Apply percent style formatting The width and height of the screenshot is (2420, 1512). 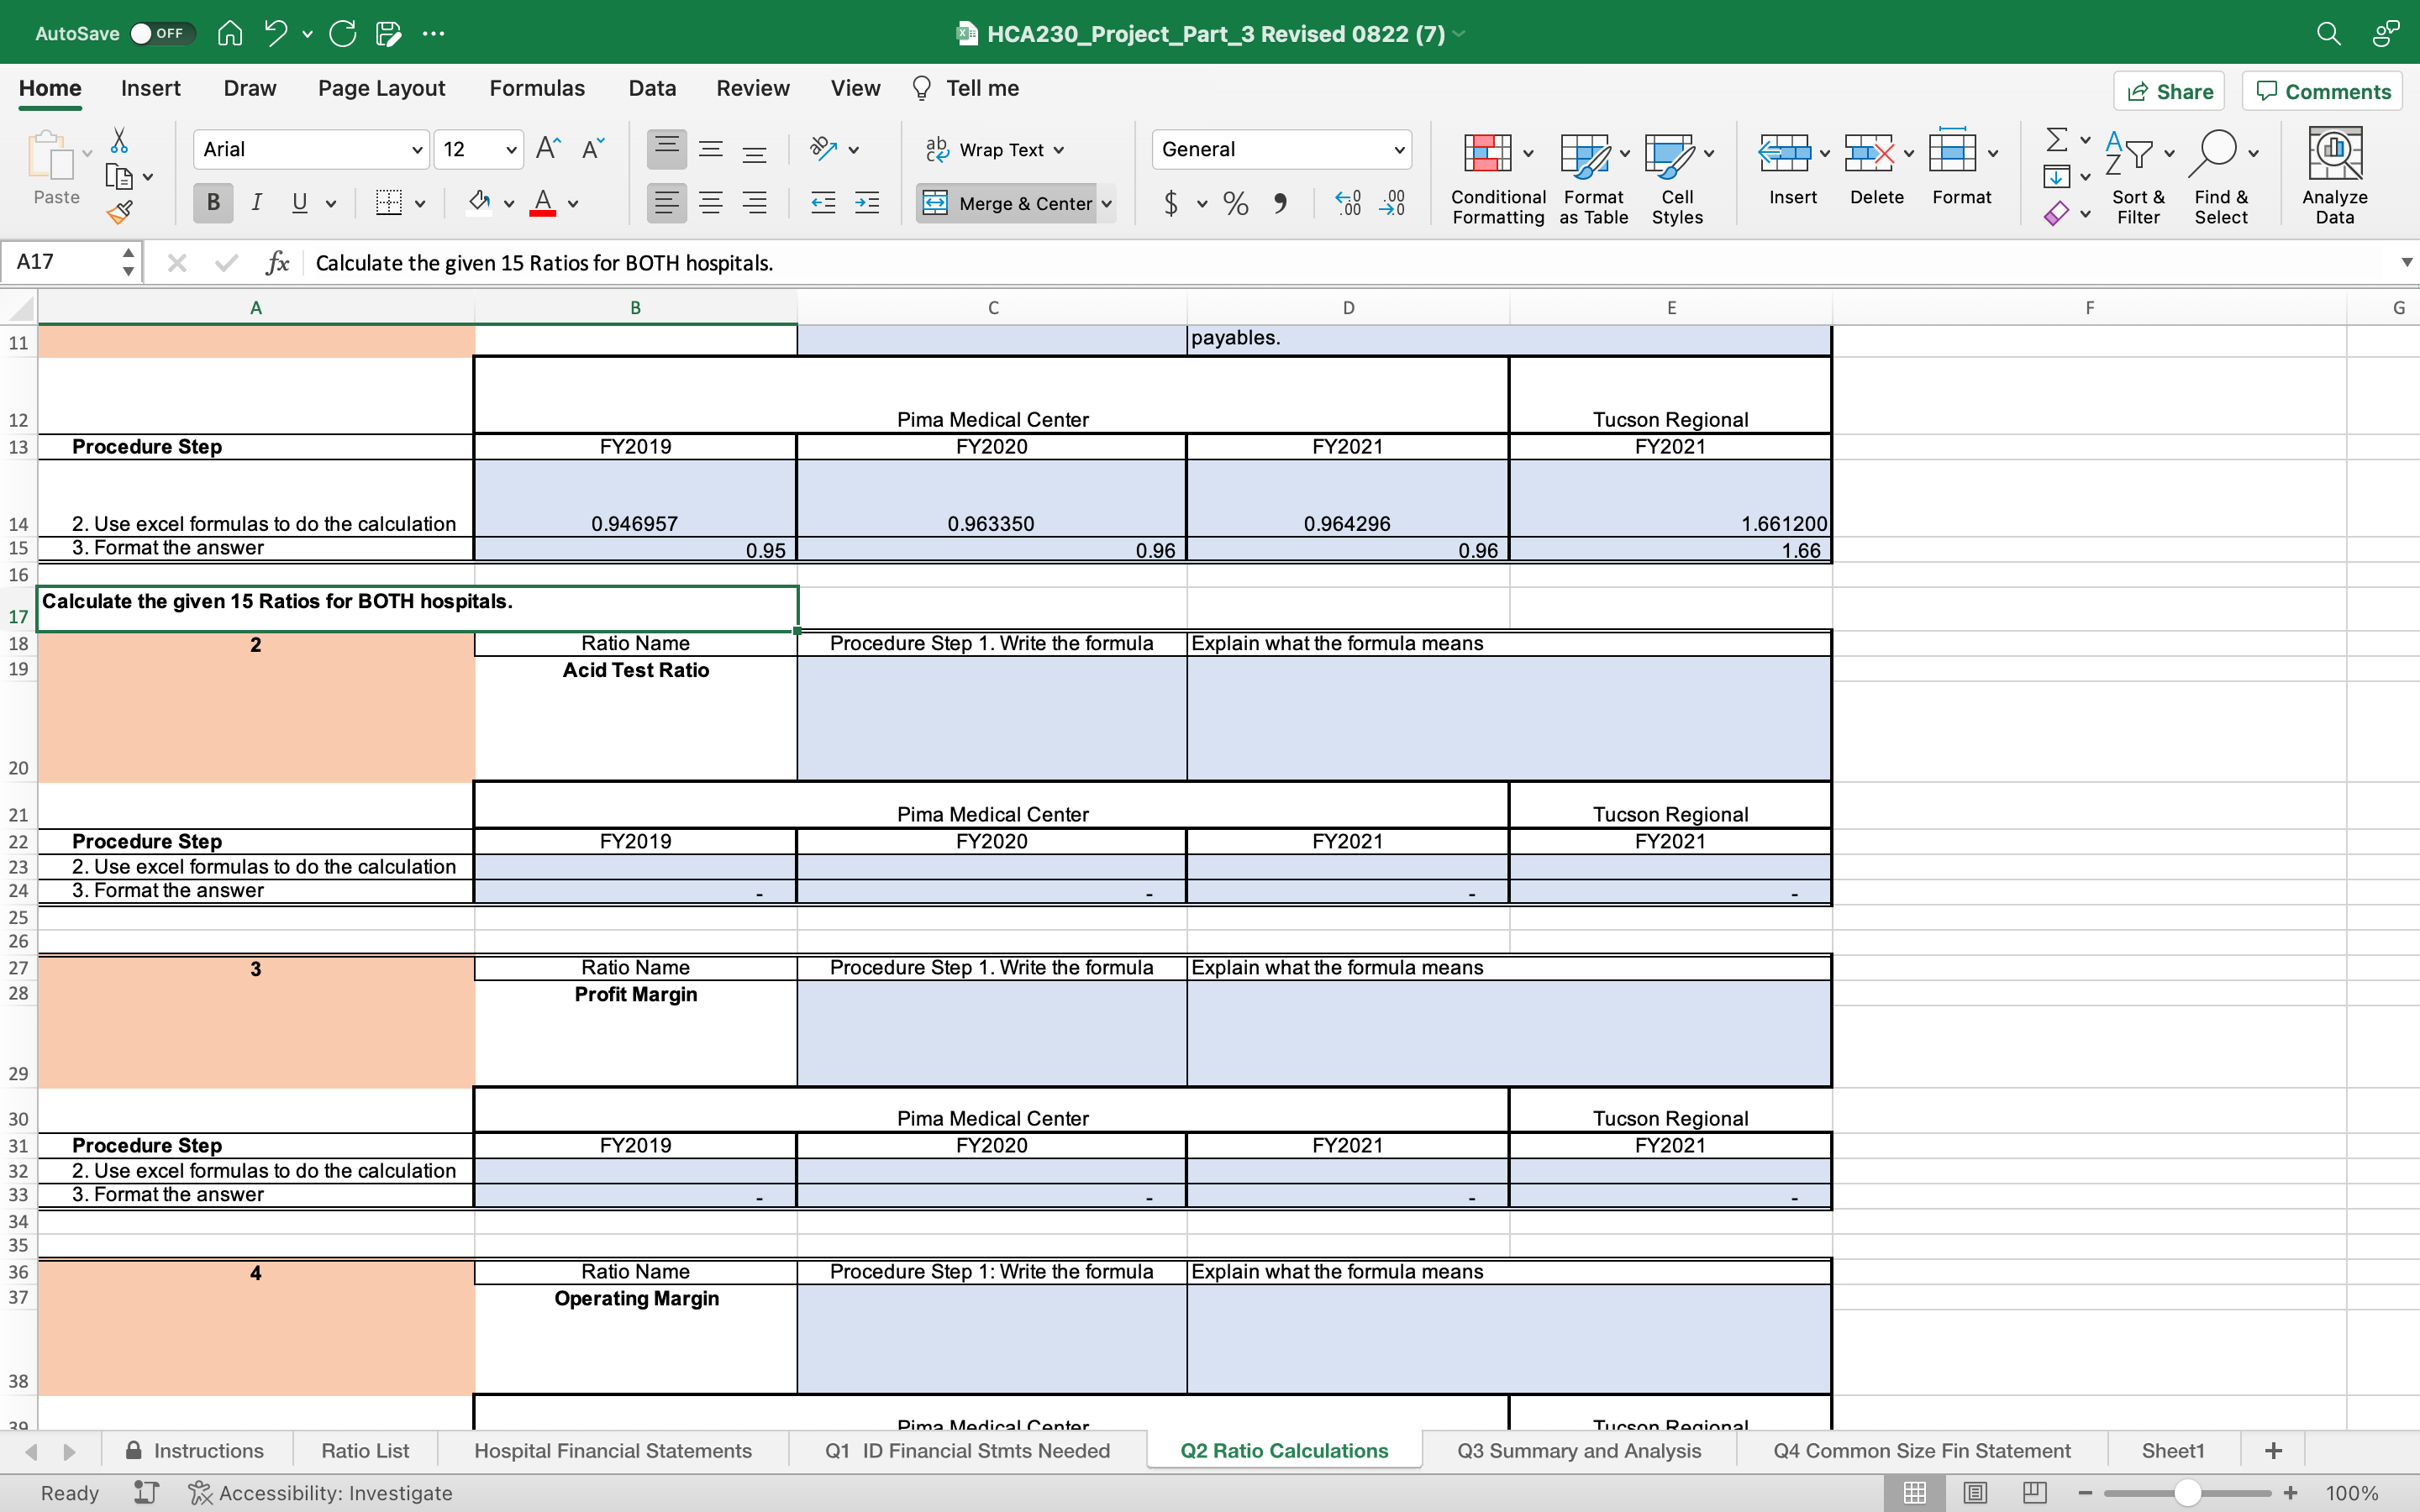click(x=1236, y=204)
